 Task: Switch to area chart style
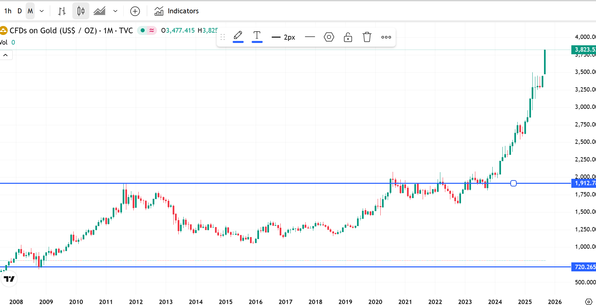click(x=100, y=11)
